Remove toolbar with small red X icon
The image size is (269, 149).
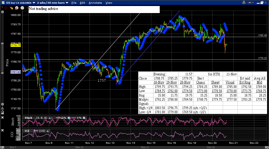[x=2, y=7]
